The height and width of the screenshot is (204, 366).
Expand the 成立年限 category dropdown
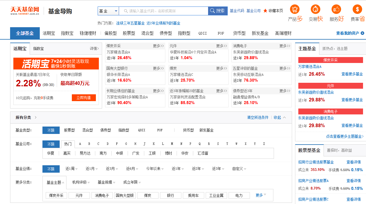132,182
